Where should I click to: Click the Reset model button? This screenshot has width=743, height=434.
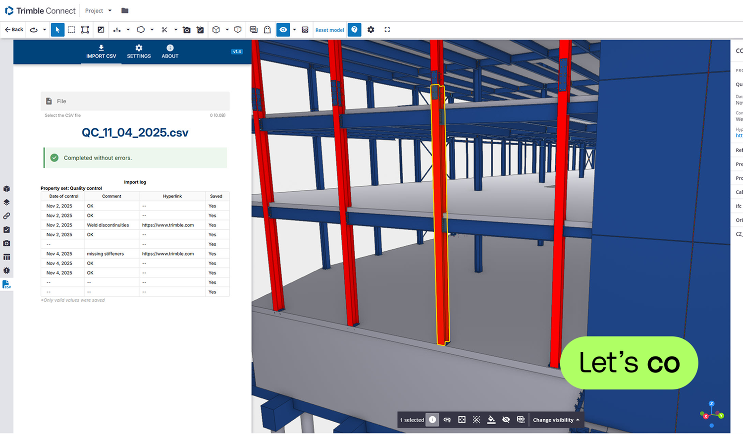329,30
